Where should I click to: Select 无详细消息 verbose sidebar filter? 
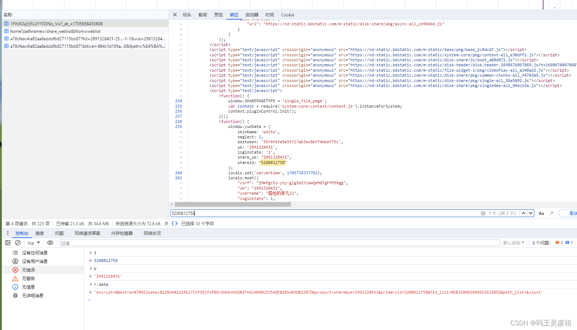43,295
